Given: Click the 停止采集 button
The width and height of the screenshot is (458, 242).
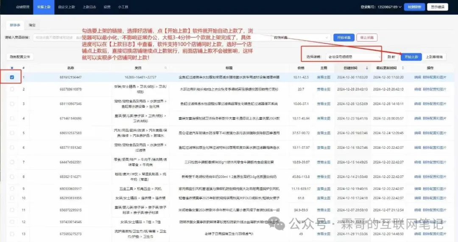Looking at the screenshot, I should (367, 37).
